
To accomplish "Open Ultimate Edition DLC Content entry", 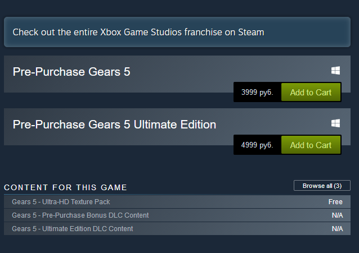I will click(x=73, y=229).
